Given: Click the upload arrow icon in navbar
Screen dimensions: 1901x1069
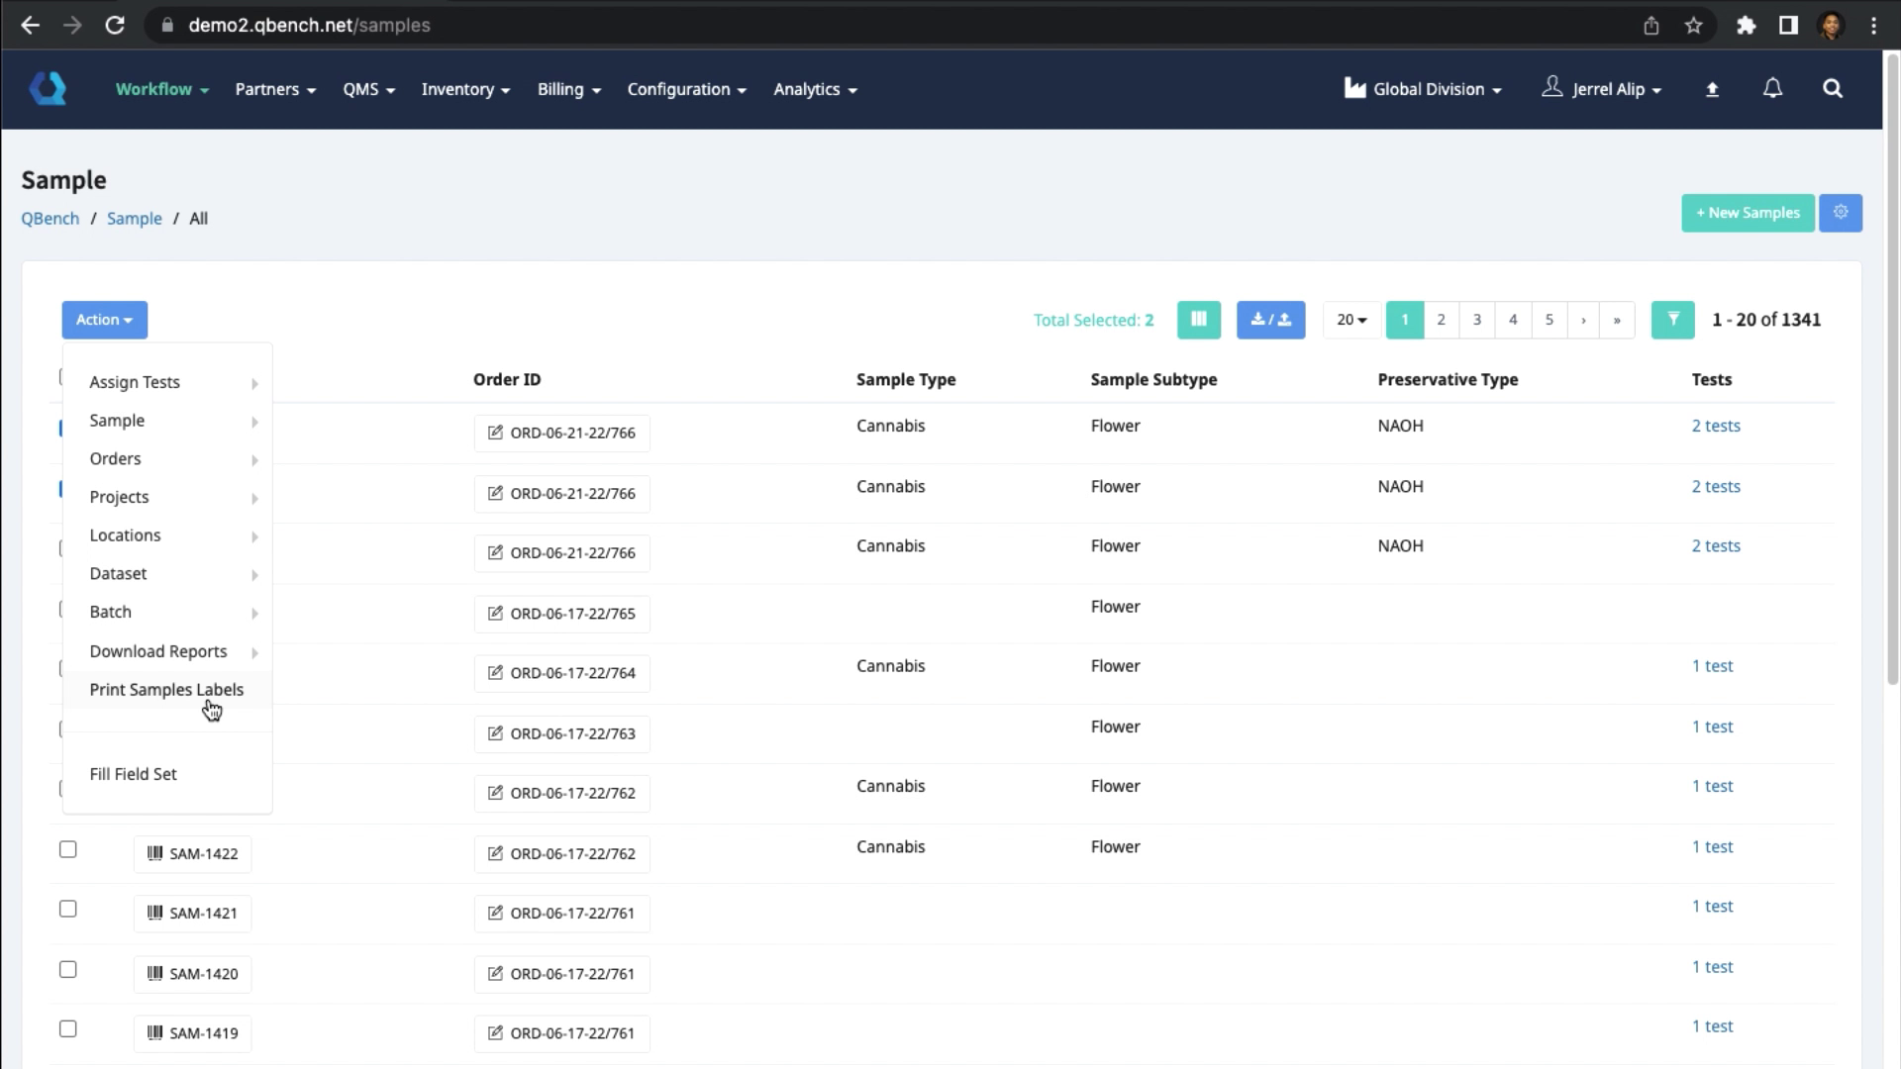Looking at the screenshot, I should point(1712,90).
